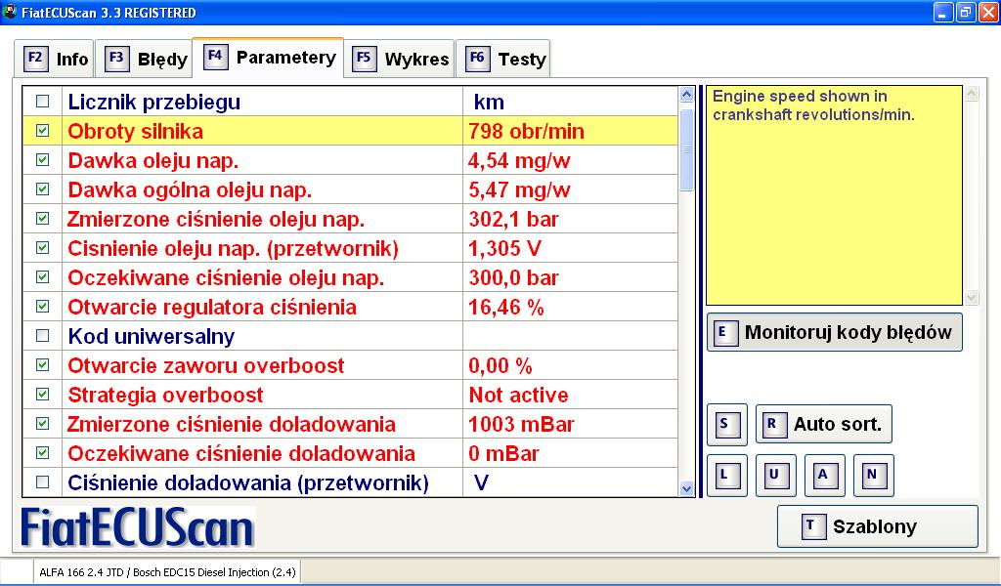Click the N shortcut button
The width and height of the screenshot is (1001, 586).
point(873,475)
